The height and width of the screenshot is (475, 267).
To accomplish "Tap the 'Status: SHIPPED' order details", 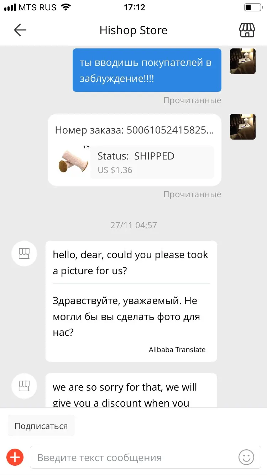I will pos(152,162).
